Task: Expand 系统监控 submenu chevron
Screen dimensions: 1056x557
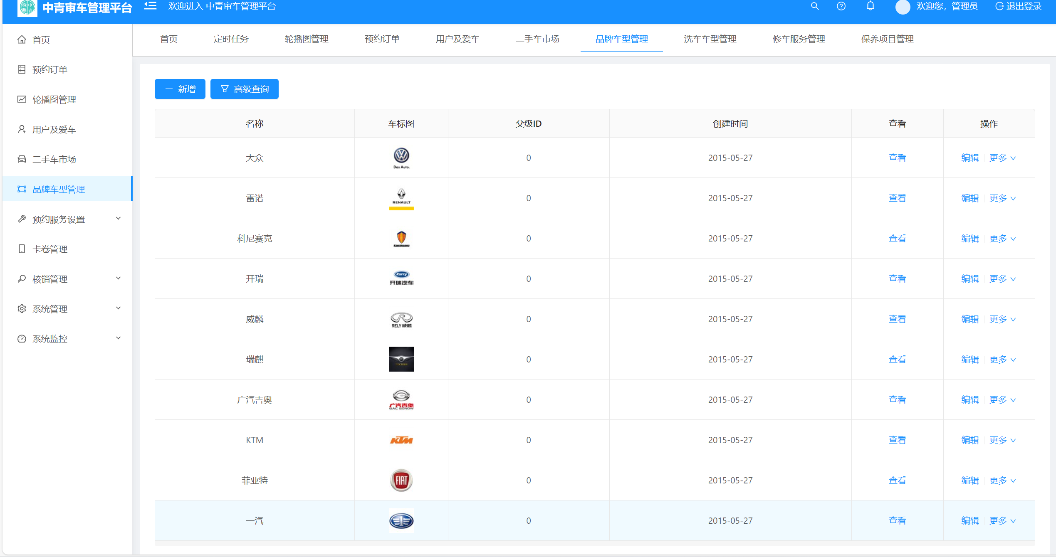Action: click(119, 338)
